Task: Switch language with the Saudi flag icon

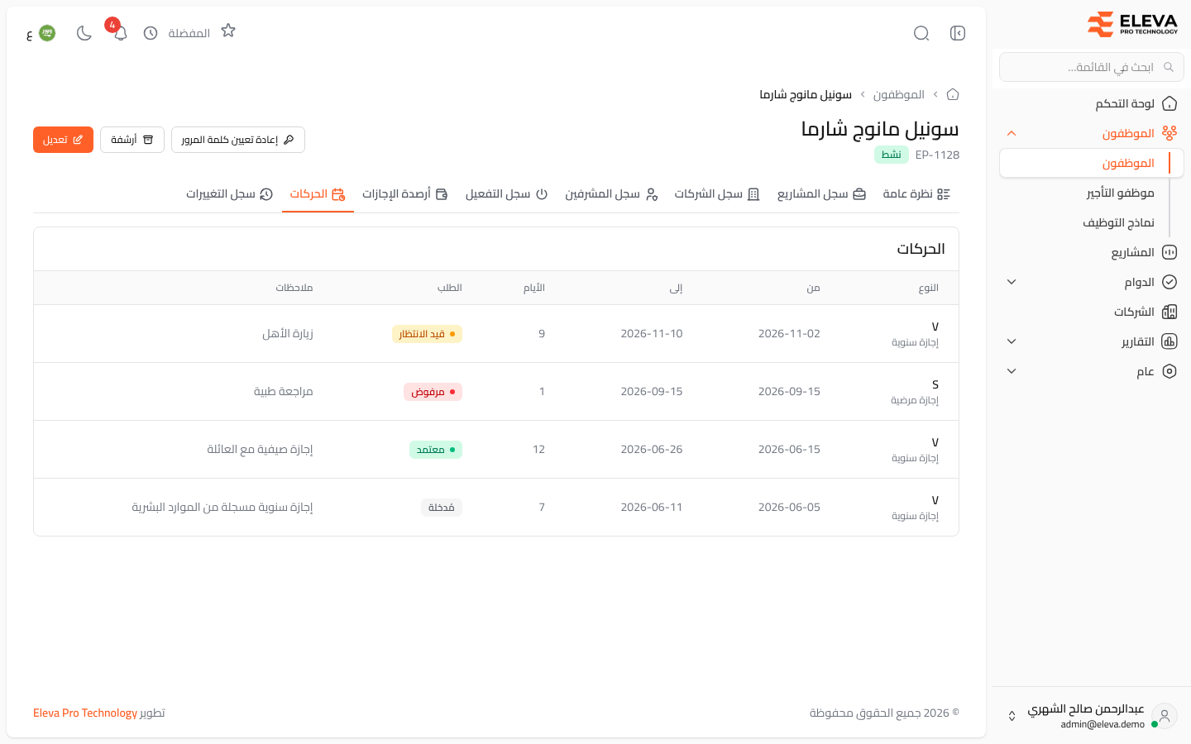Action: pyautogui.click(x=47, y=33)
